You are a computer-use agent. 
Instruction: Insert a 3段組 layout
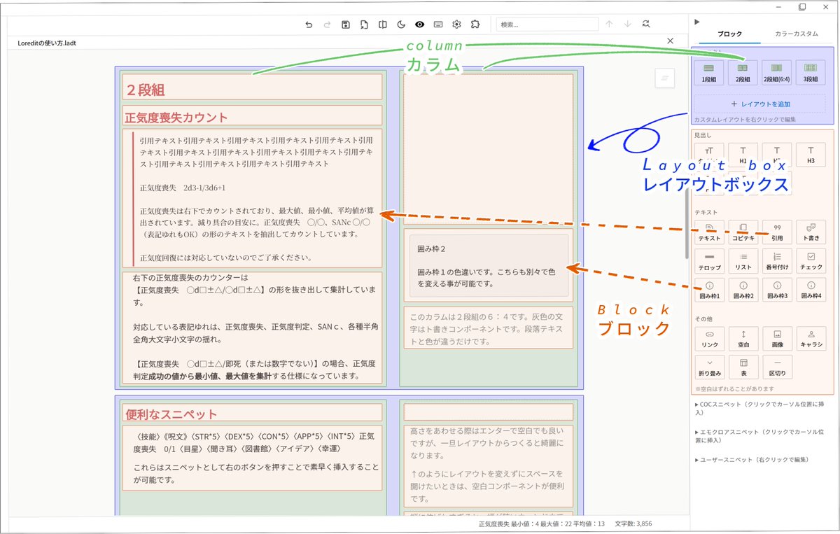pos(811,73)
